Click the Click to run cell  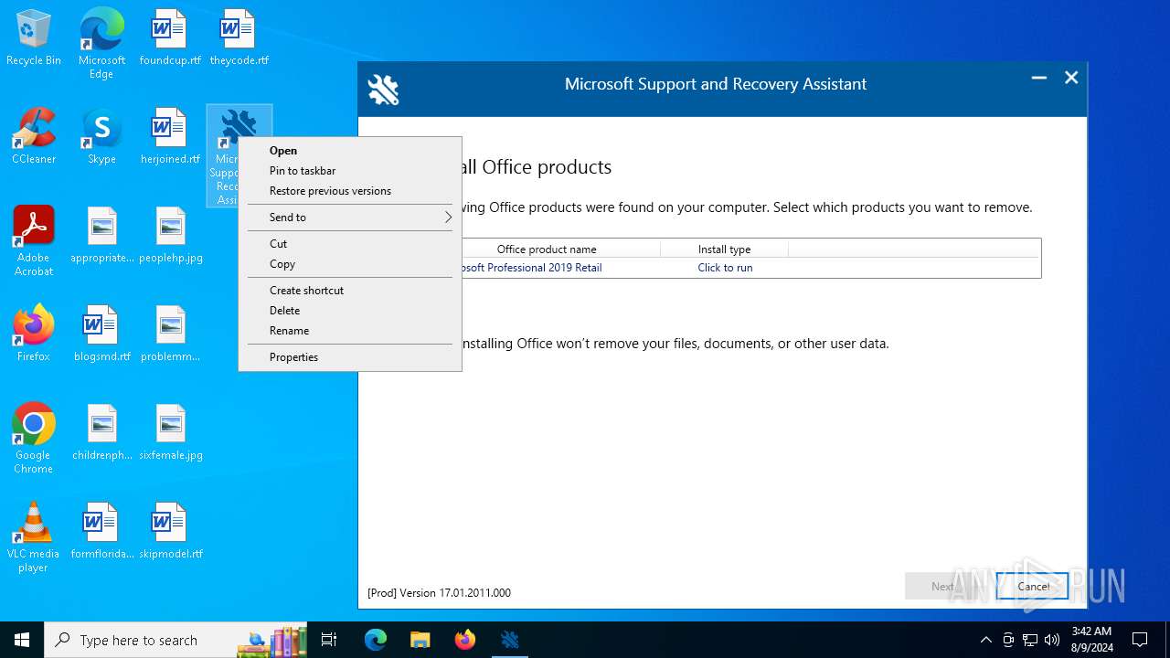[x=725, y=268]
